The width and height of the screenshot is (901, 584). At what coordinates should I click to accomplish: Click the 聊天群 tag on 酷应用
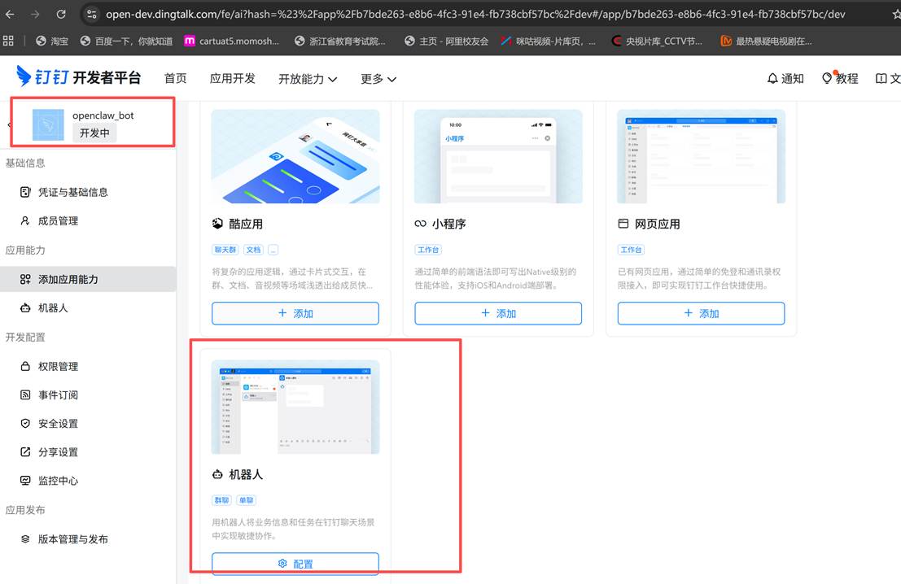(x=225, y=250)
